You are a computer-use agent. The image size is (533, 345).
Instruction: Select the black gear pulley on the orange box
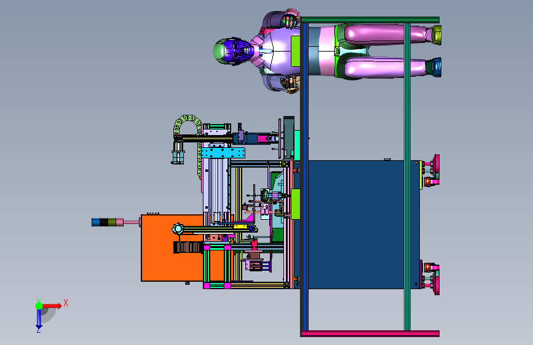coord(189,247)
